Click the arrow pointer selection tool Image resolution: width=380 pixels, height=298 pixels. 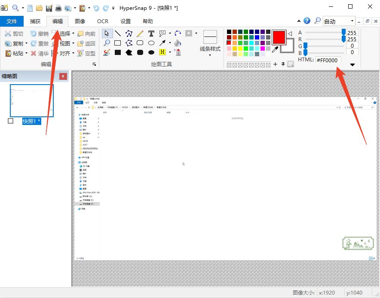[107, 33]
